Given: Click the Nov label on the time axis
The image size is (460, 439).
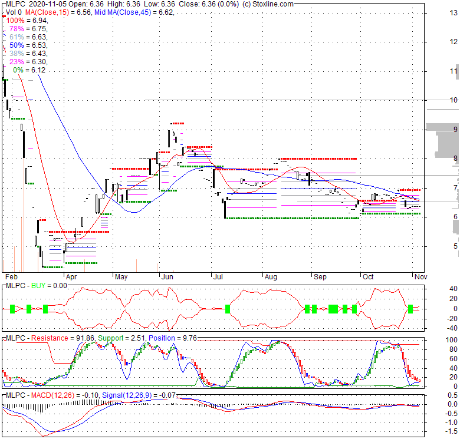Looking at the screenshot, I should tap(420, 277).
